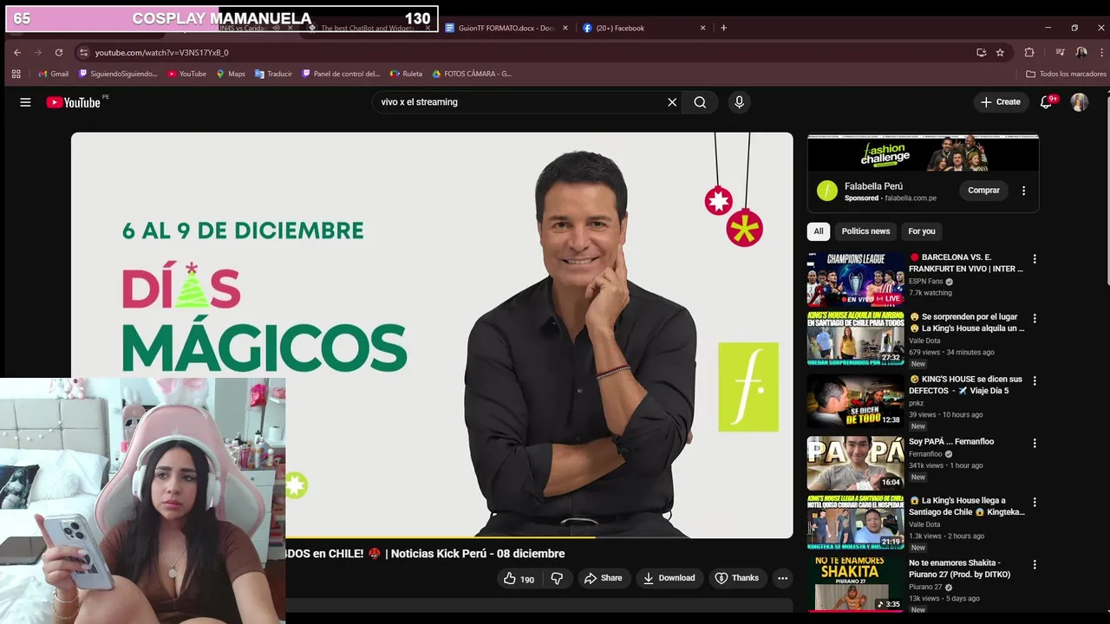Viewport: 1110px width, 624px height.
Task: Select the Politics news chip
Action: (865, 231)
